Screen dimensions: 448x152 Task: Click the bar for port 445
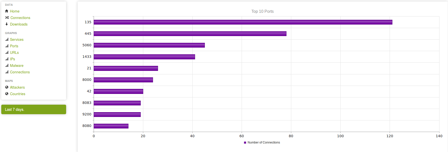point(190,34)
